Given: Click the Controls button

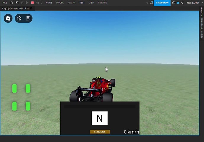Looking at the screenshot, I should (x=100, y=132).
